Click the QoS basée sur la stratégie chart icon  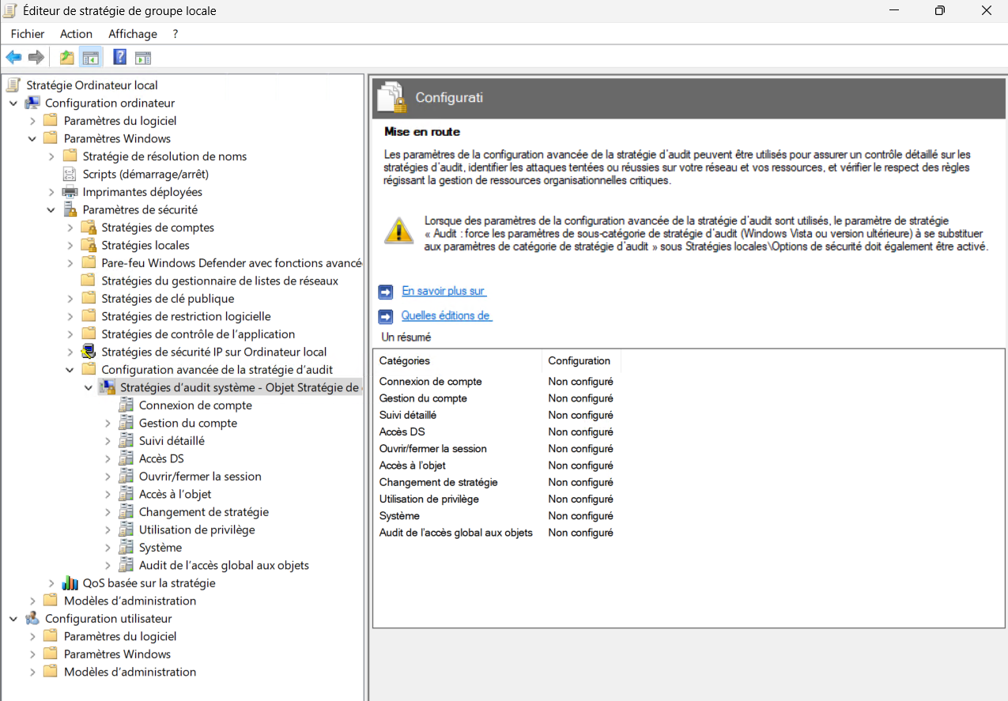click(x=70, y=583)
